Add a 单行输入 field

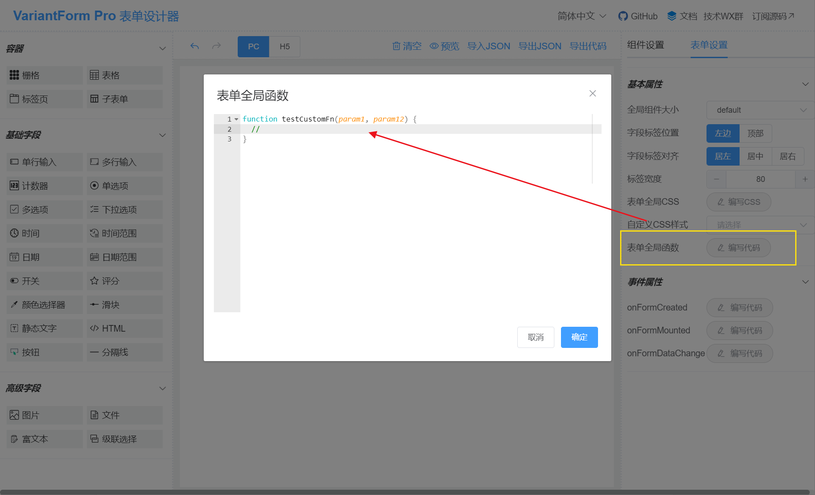45,162
